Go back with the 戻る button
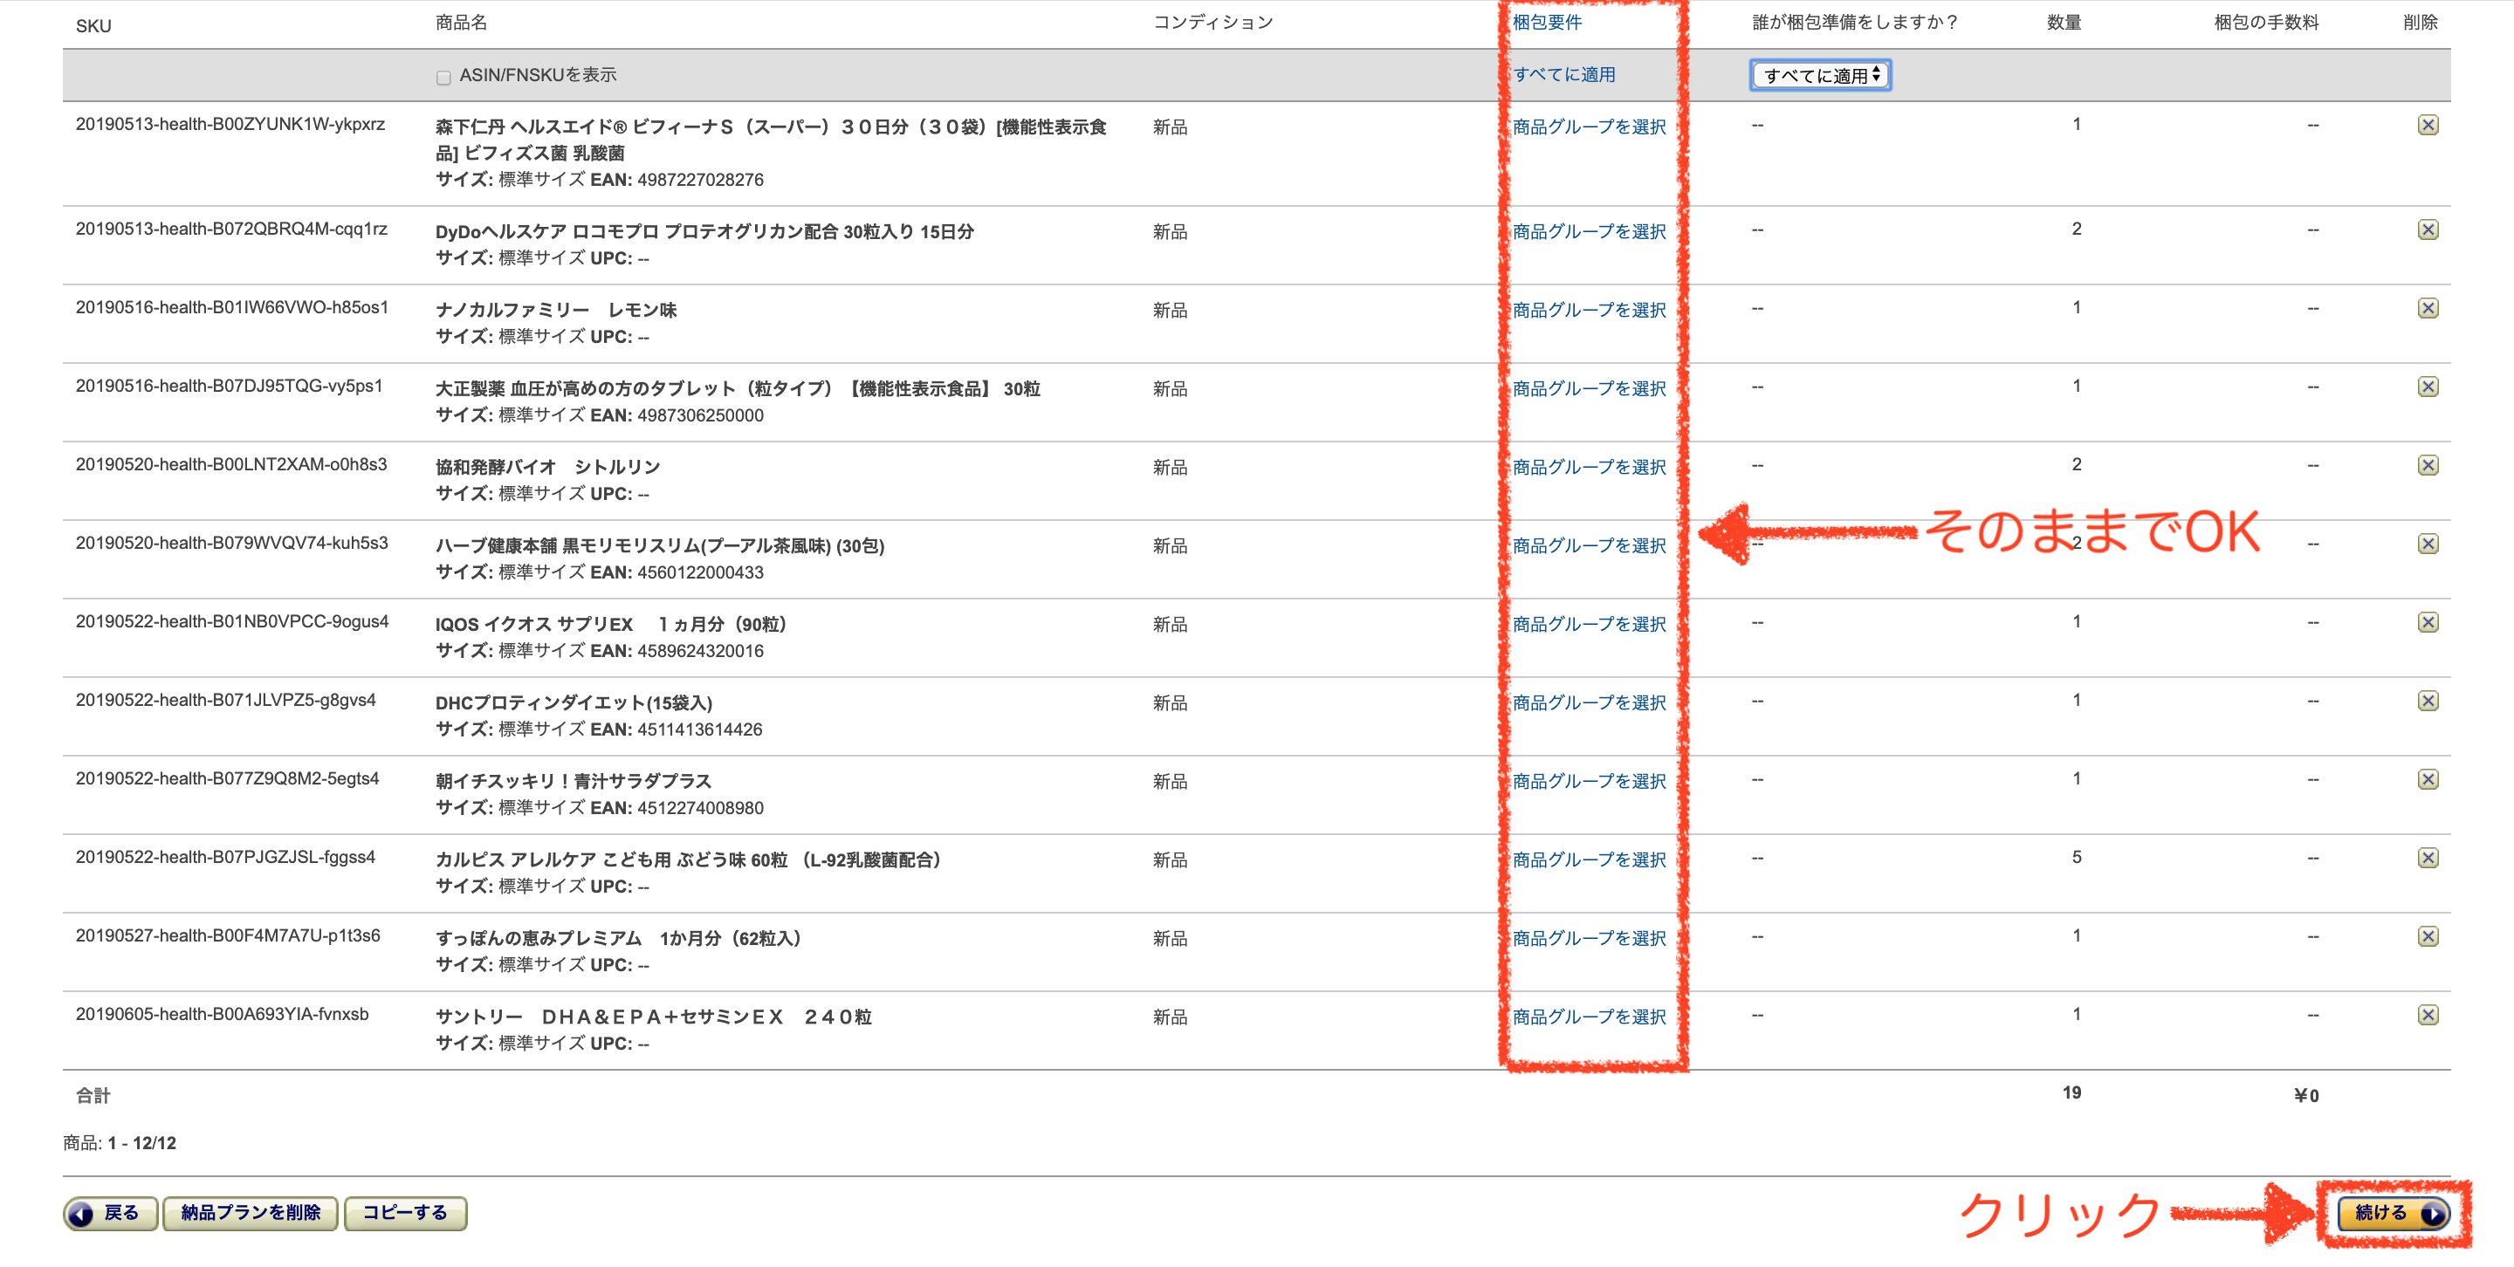Viewport: 2514px width, 1267px height. 110,1214
